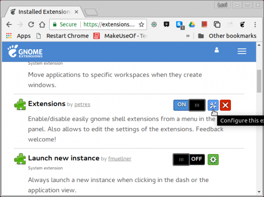Image resolution: width=264 pixels, height=197 pixels.
Task: Click the GNOME Extensions logo
Action: point(25,51)
